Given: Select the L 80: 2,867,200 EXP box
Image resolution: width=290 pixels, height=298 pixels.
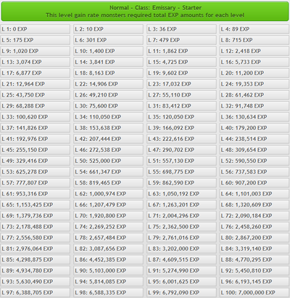Looking at the screenshot, I should pos(254,238).
